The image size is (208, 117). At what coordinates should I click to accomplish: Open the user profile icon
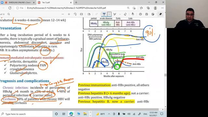[x=155, y=8]
